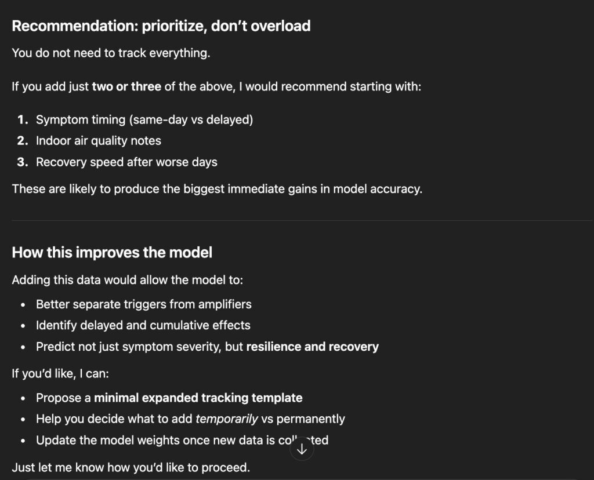This screenshot has height=480, width=594.
Task: Click "You do not need to track everything" sentence
Action: pyautogui.click(x=110, y=53)
